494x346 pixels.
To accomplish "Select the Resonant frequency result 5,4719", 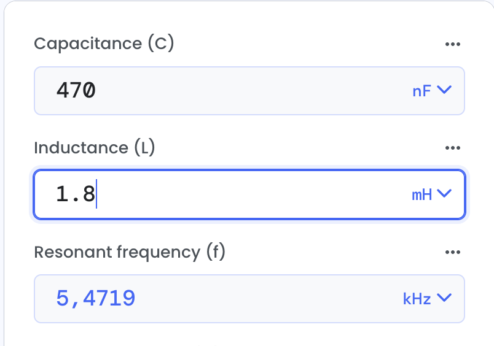I will (x=96, y=298).
